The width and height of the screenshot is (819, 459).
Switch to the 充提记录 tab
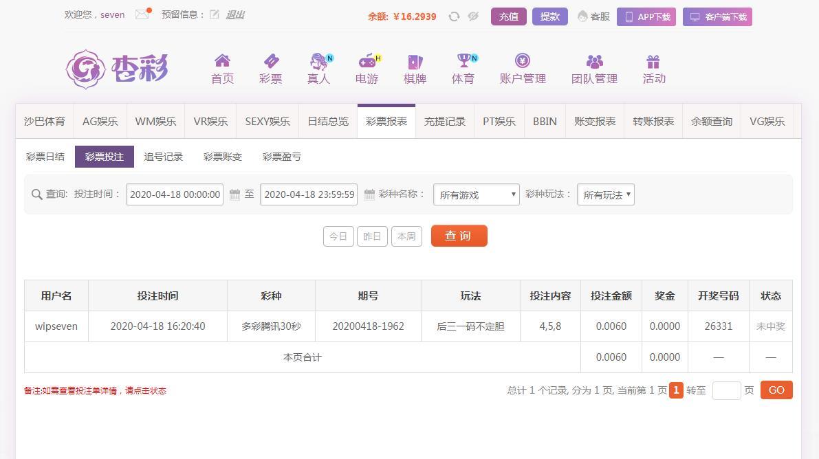click(x=445, y=122)
